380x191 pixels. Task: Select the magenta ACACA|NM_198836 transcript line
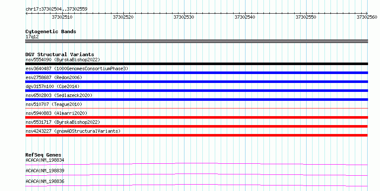click(196, 185)
